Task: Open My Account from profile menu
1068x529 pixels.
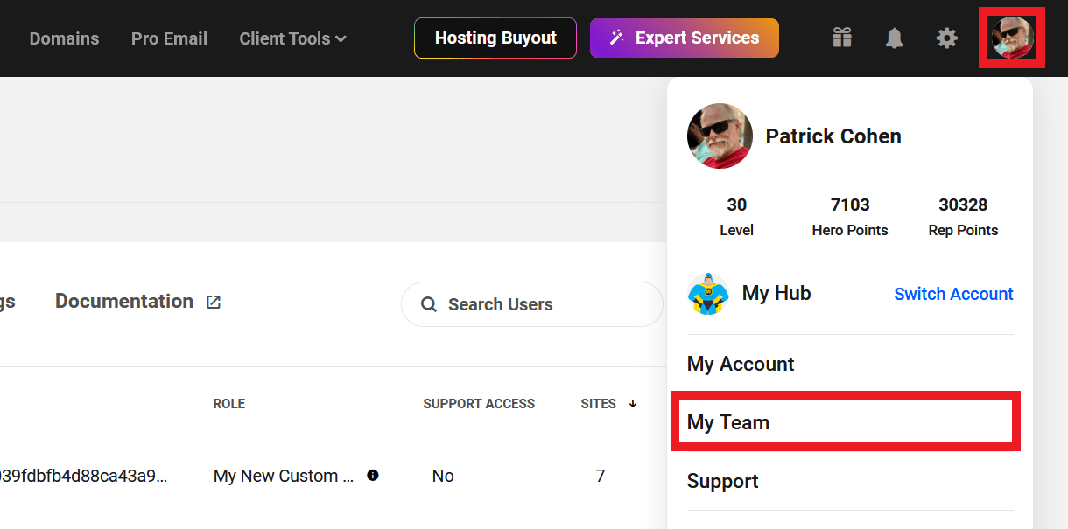Action: 741,364
